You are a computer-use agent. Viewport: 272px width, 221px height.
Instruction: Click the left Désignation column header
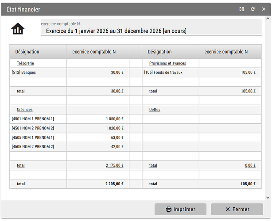tap(38, 52)
